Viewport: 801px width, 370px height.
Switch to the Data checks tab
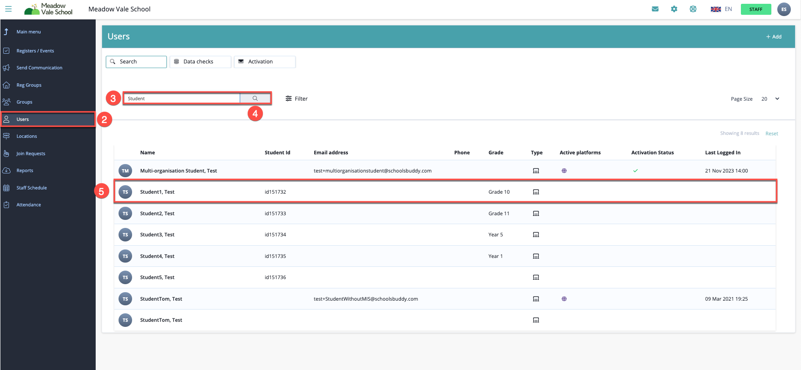pyautogui.click(x=200, y=62)
